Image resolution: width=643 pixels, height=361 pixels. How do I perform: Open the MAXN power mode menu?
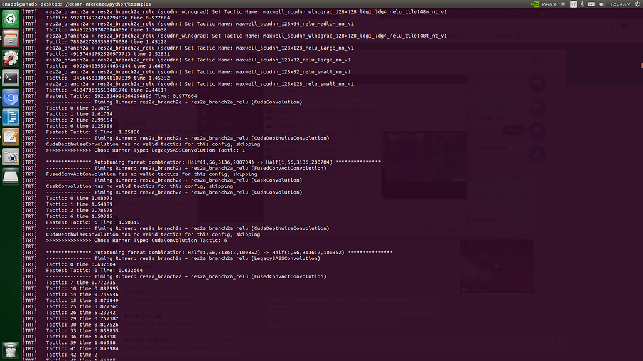pyautogui.click(x=549, y=4)
